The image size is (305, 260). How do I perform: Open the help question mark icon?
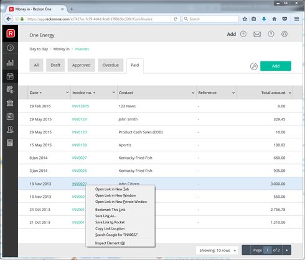point(271,34)
